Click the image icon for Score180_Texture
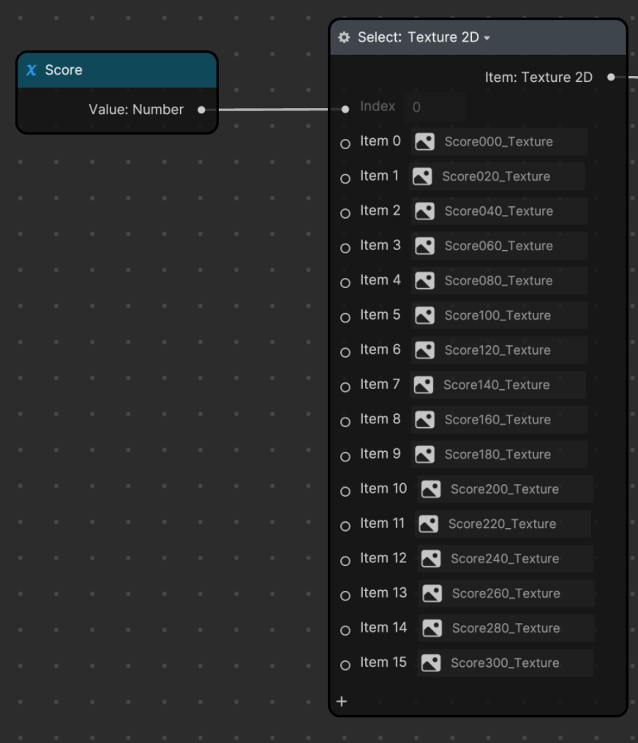The image size is (638, 743). click(x=424, y=454)
